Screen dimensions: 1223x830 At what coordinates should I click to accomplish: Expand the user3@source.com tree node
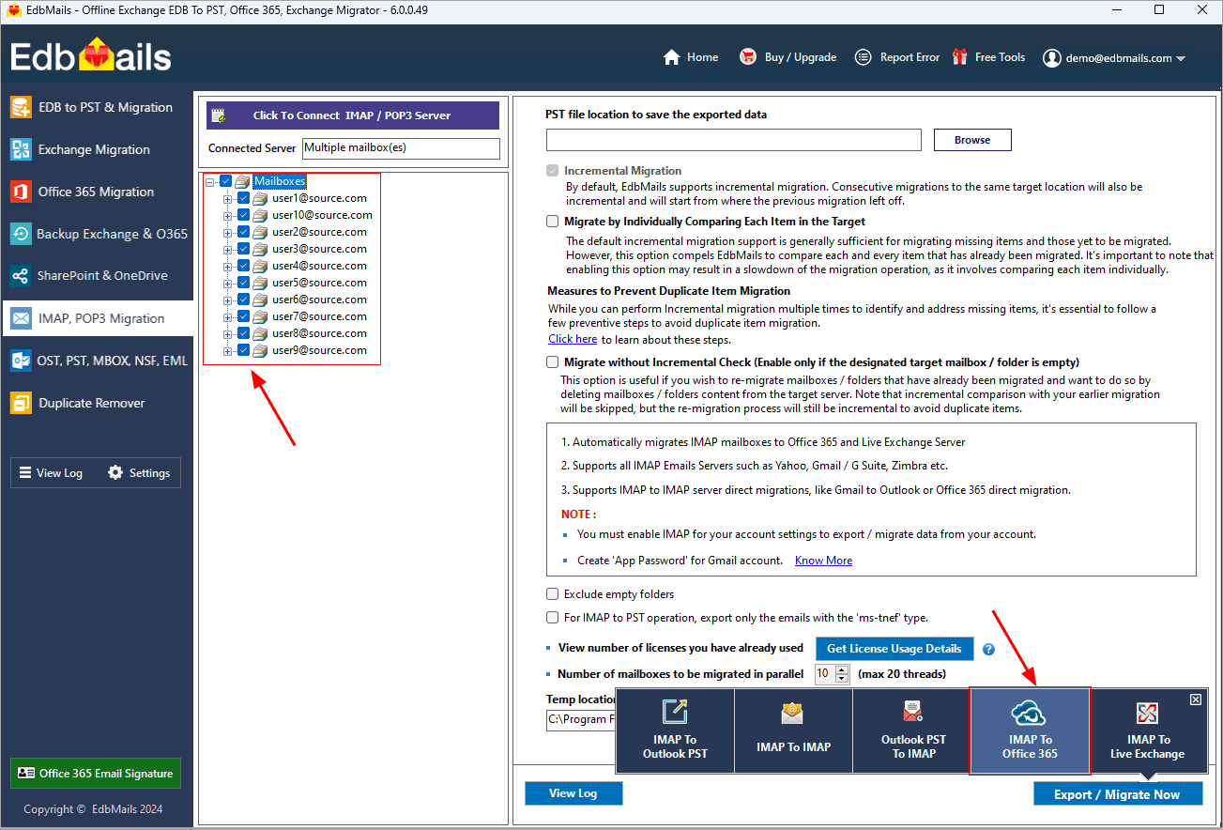coord(228,249)
